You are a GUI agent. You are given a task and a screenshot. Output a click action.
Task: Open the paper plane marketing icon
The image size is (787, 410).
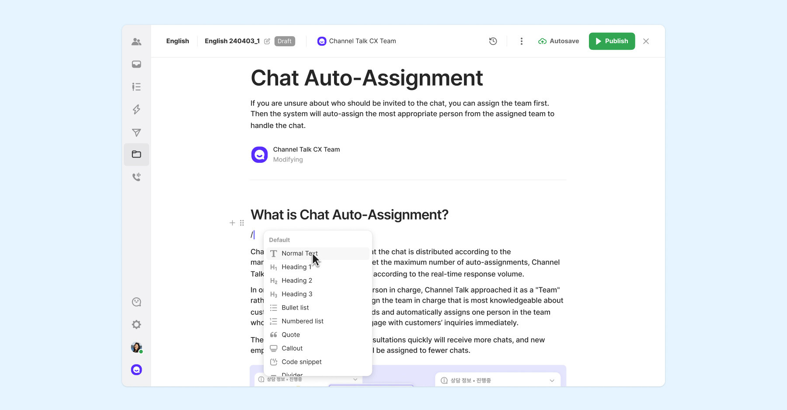pos(136,132)
